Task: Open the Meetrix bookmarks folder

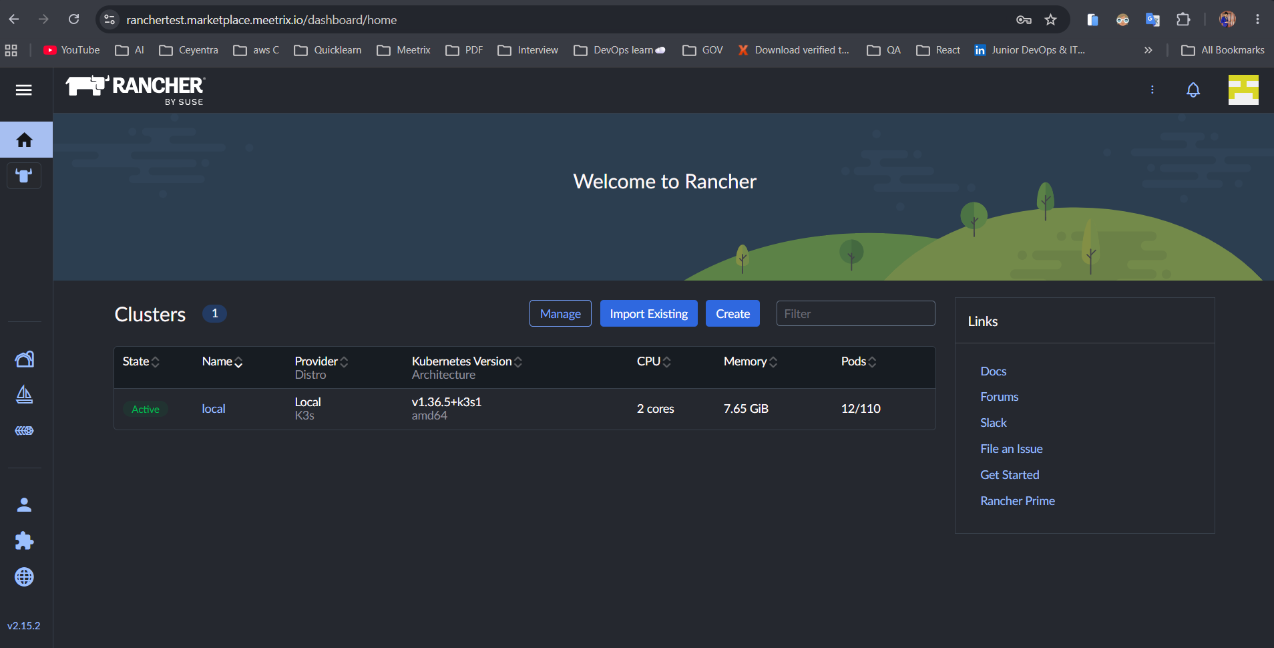Action: pyautogui.click(x=404, y=50)
